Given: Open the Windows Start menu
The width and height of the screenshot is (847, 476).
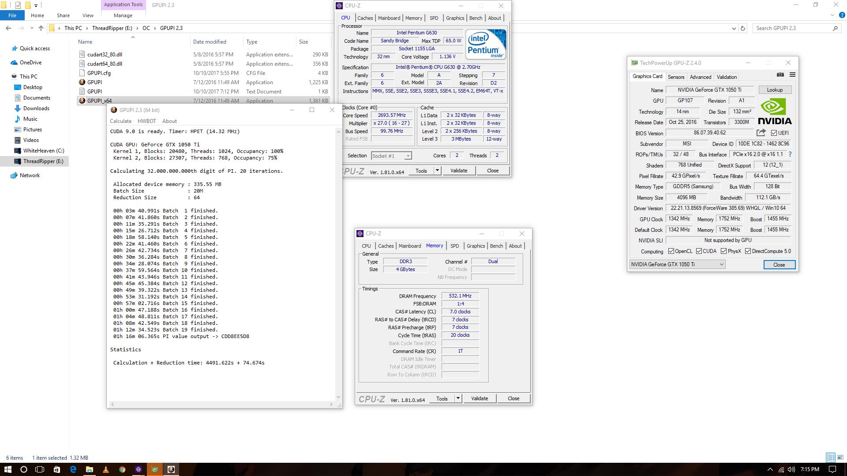Looking at the screenshot, I should [x=7, y=469].
